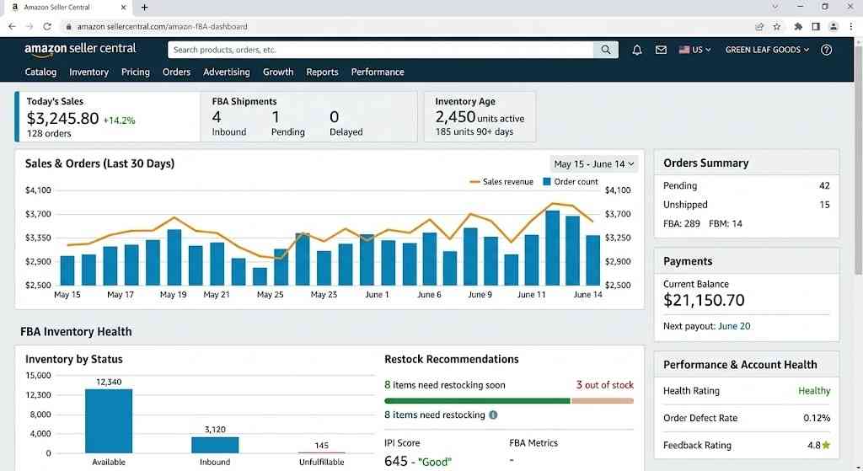863x471 pixels.
Task: Toggle the Sales revenue legend entry
Action: coord(501,182)
